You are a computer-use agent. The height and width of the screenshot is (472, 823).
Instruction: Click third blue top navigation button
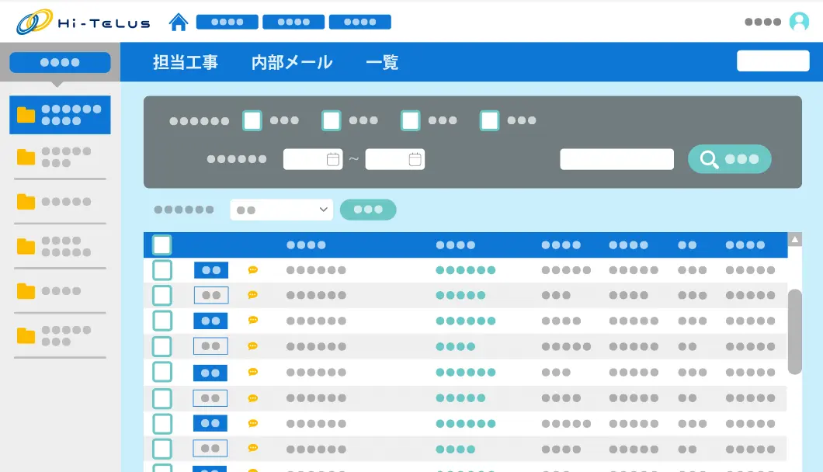point(360,22)
